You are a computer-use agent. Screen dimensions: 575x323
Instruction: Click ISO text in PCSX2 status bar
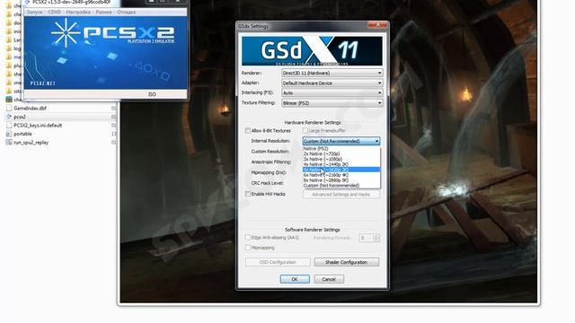tap(152, 94)
